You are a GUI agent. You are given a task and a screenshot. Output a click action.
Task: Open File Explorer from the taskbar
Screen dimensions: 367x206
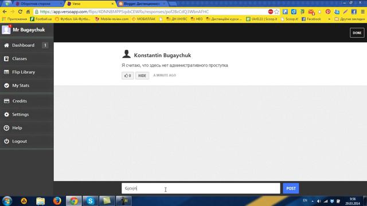(x=41, y=201)
